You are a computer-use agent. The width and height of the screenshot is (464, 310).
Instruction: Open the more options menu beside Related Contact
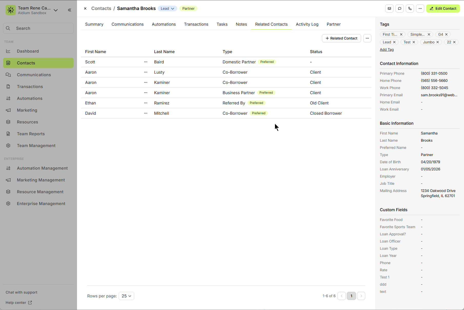tap(367, 38)
